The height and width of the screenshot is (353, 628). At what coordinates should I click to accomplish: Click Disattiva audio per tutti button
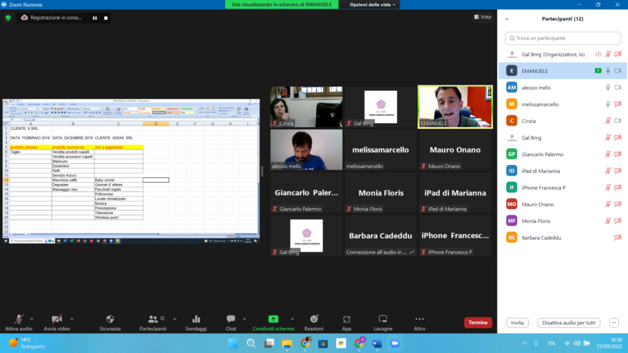point(569,322)
